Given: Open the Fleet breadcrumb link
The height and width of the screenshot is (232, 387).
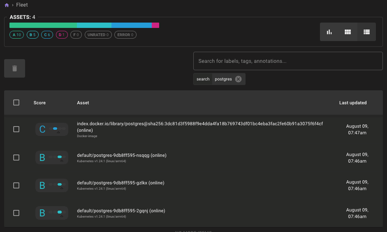Looking at the screenshot, I should tap(22, 5).
